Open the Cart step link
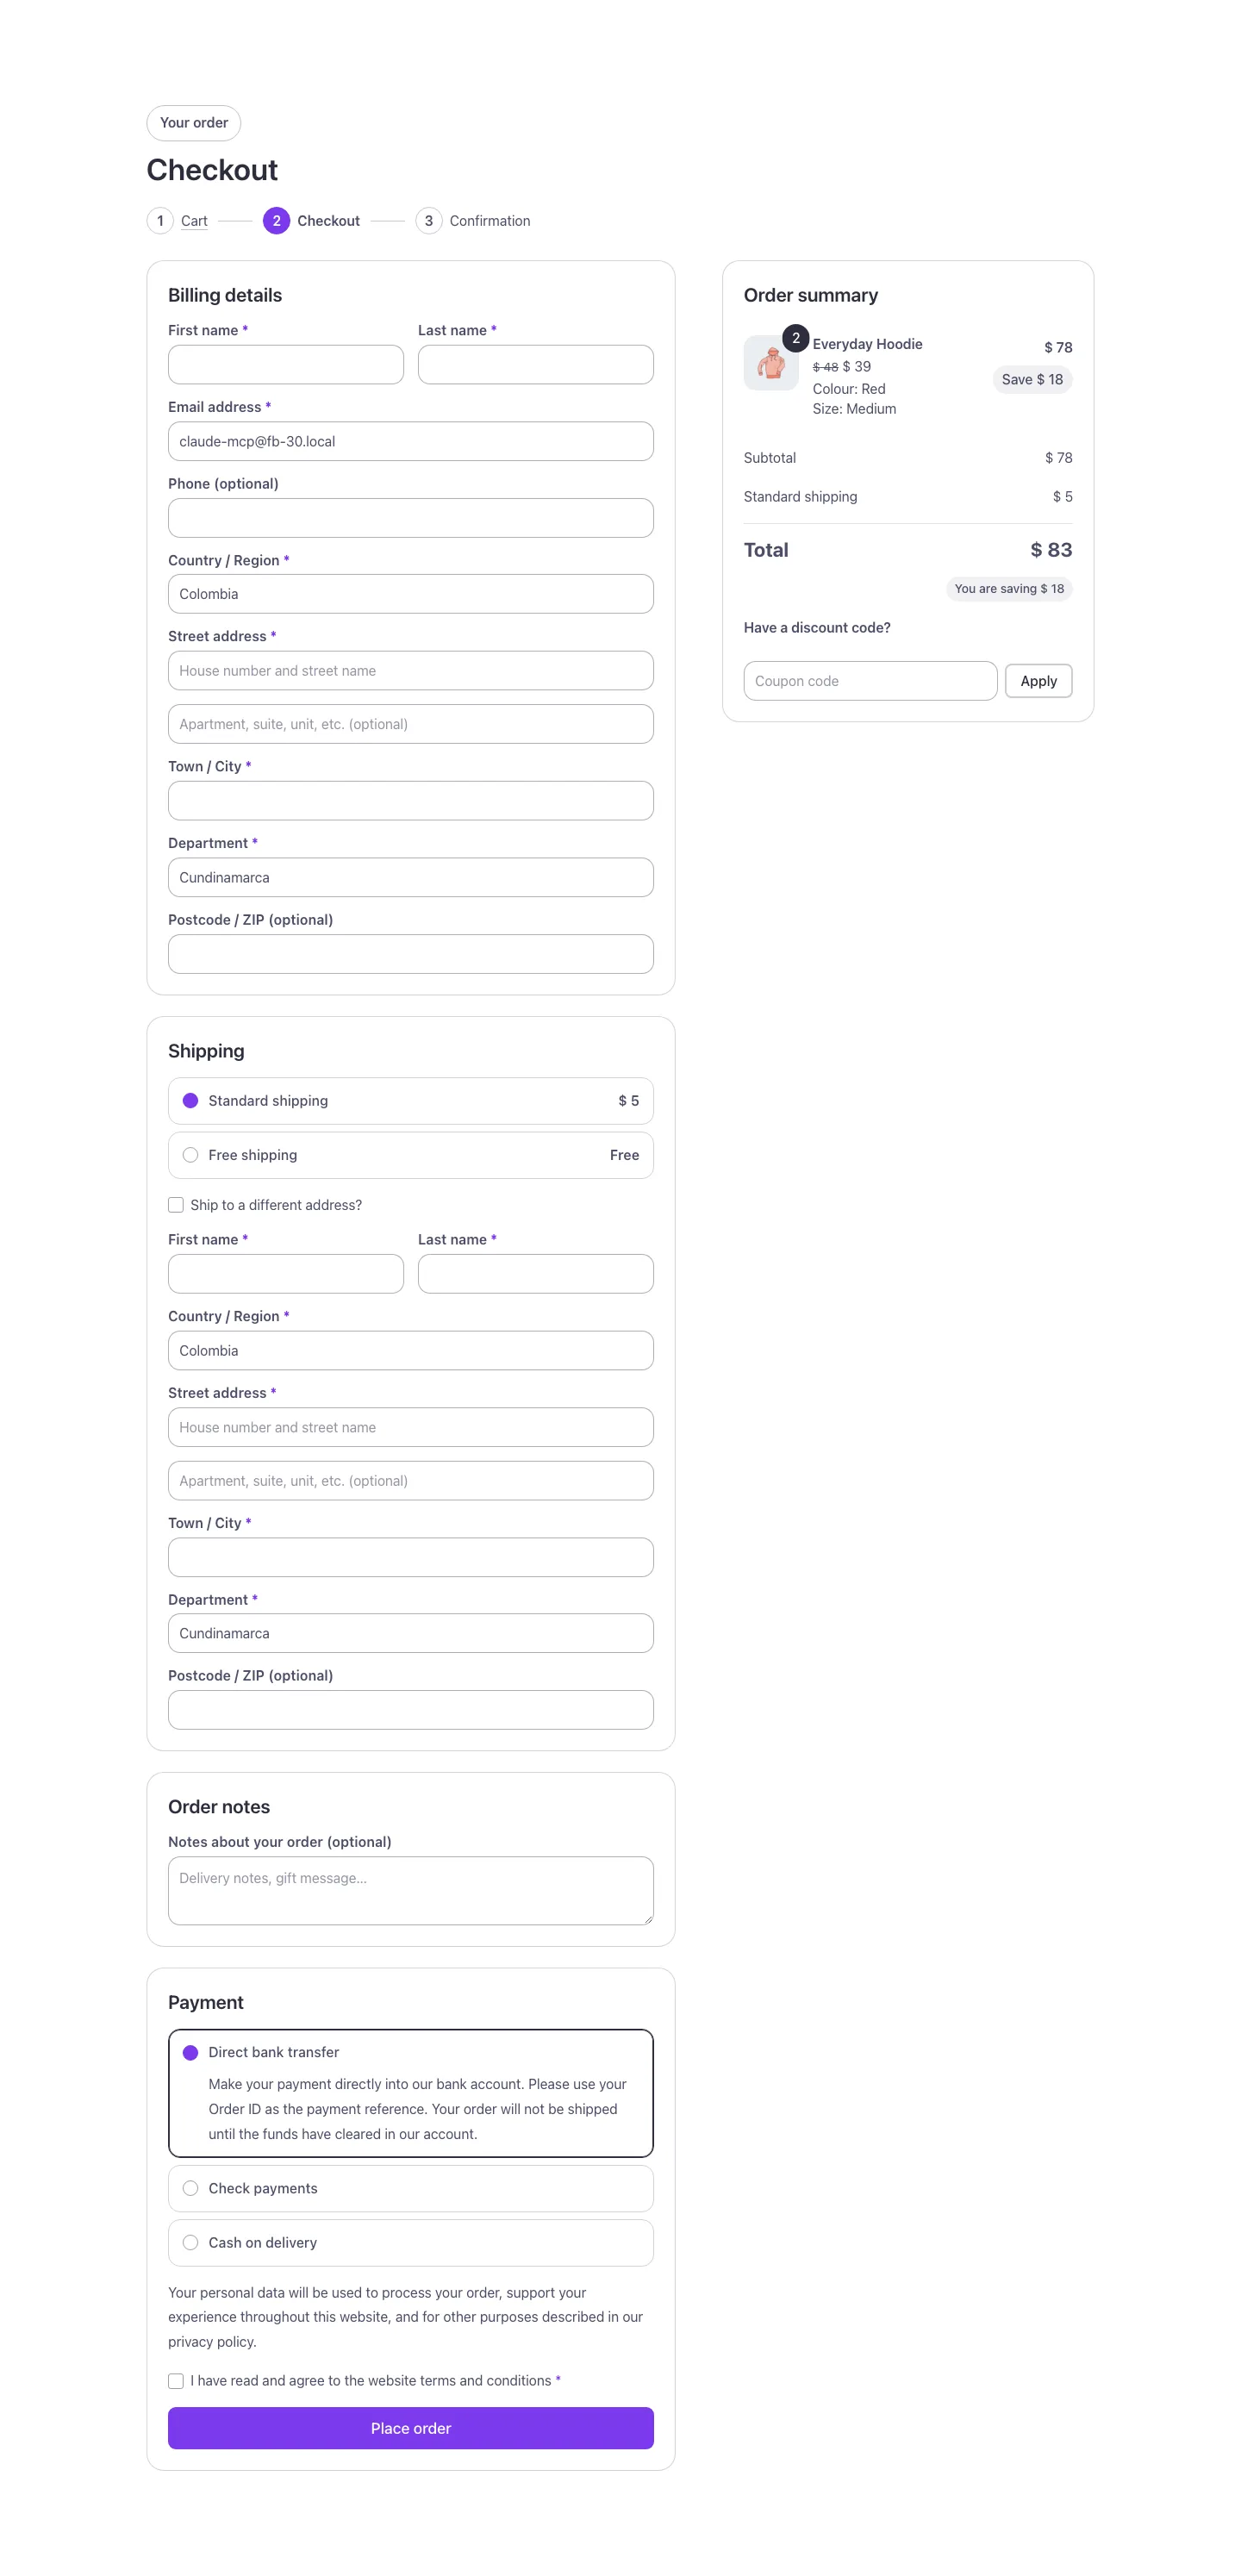The image size is (1241, 2576). (x=194, y=221)
